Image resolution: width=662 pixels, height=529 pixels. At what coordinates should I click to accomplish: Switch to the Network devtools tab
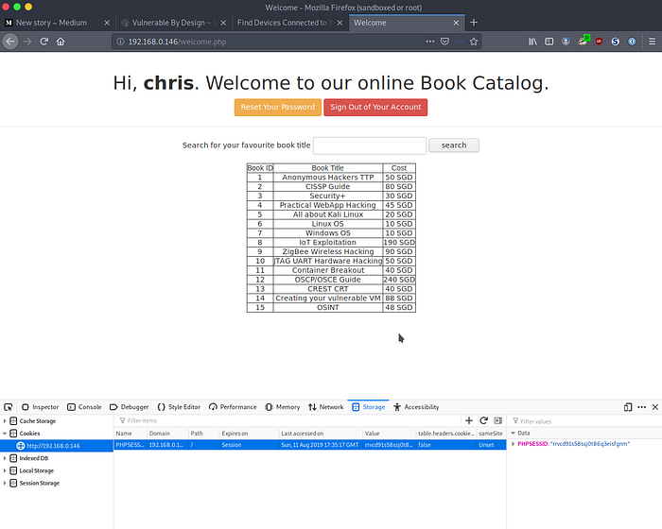tap(325, 407)
